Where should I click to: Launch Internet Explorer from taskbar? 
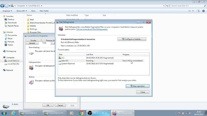[x=13, y=113]
